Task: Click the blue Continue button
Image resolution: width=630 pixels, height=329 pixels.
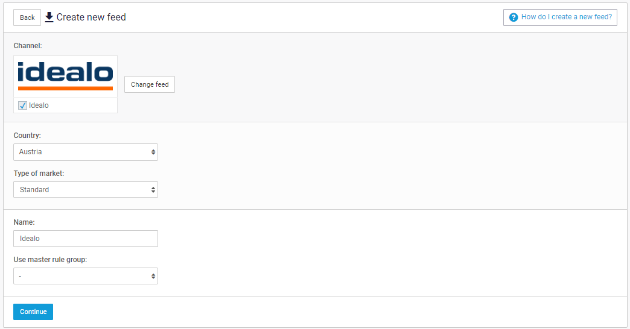Action: [x=33, y=312]
